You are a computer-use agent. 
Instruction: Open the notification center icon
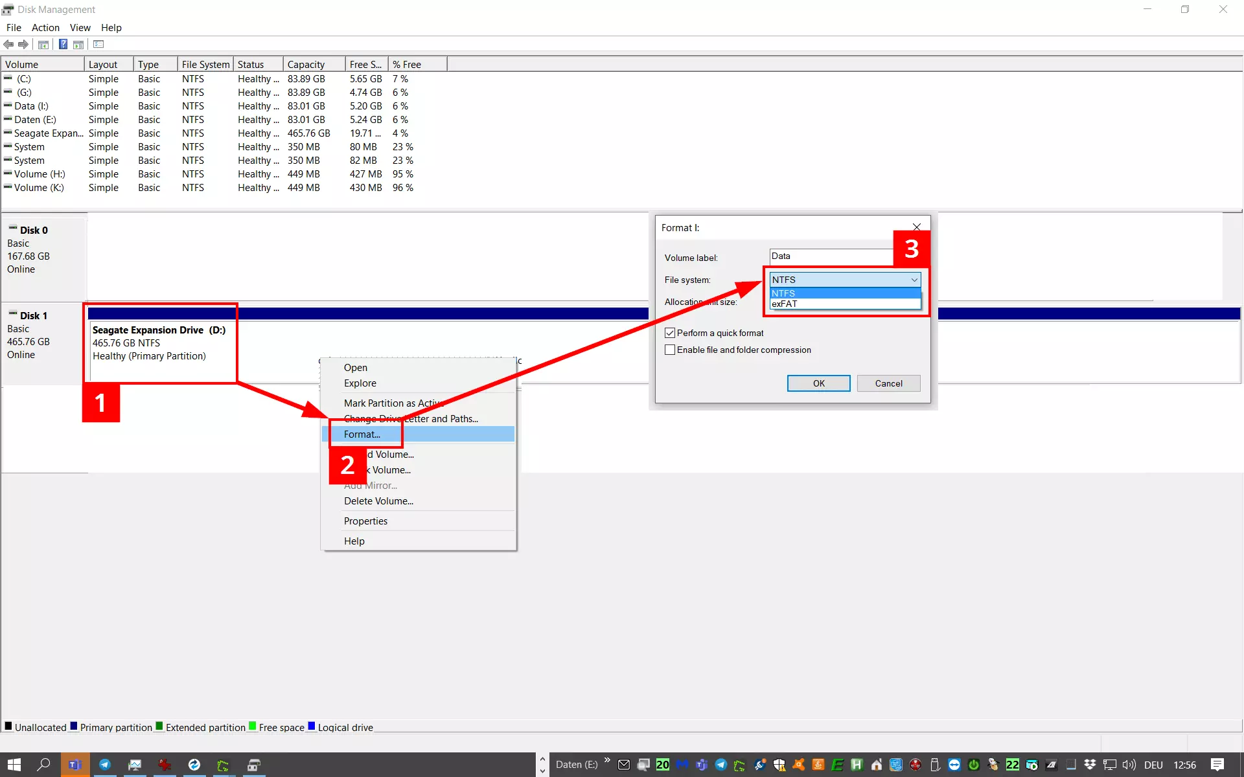pos(1217,765)
